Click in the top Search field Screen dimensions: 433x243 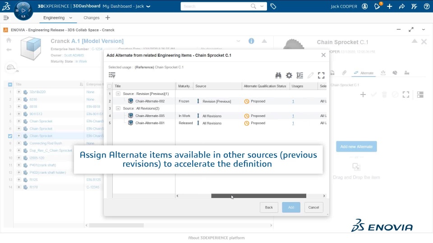click(x=216, y=6)
